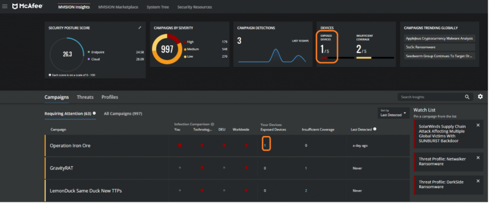This screenshot has width=489, height=203.
Task: Show All Campaigns (997) list
Action: pos(123,113)
